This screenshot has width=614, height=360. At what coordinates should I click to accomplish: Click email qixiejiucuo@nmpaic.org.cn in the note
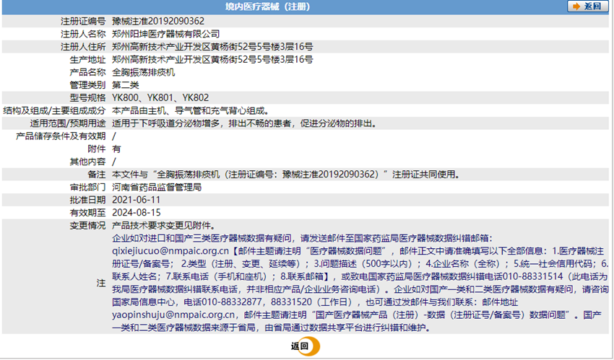click(x=170, y=251)
